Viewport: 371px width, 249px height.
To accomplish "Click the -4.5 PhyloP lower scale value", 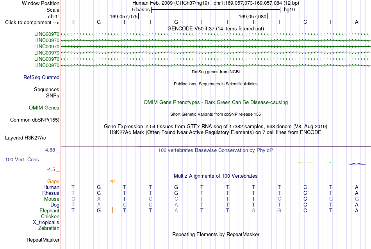I will tap(51, 170).
